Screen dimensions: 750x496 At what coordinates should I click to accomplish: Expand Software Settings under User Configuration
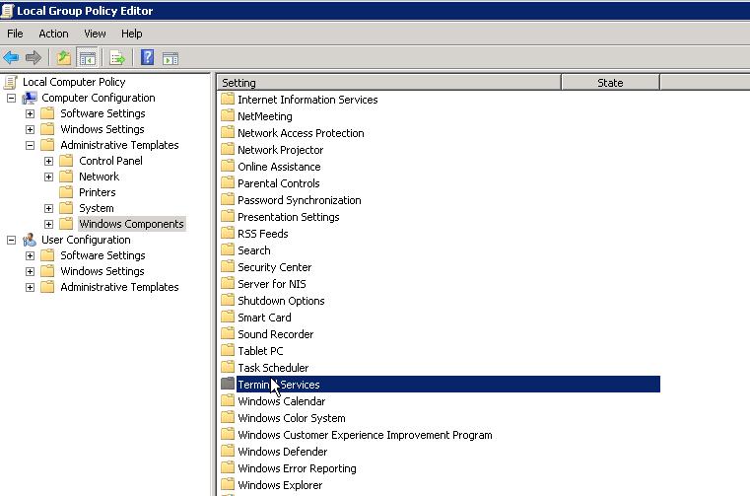(31, 256)
